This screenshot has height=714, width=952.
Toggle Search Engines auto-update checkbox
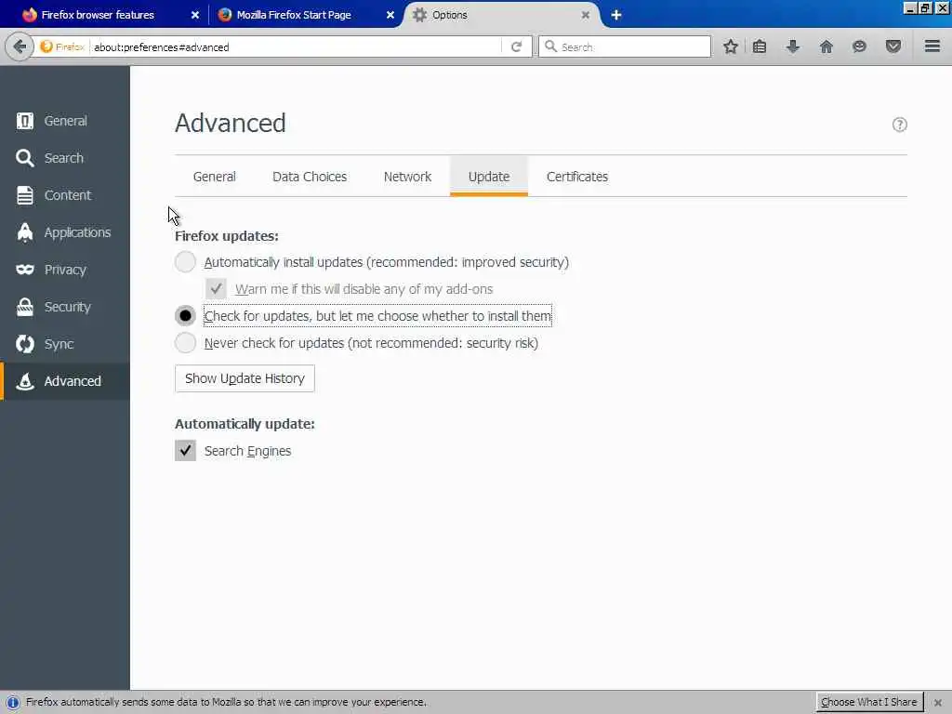pos(185,451)
